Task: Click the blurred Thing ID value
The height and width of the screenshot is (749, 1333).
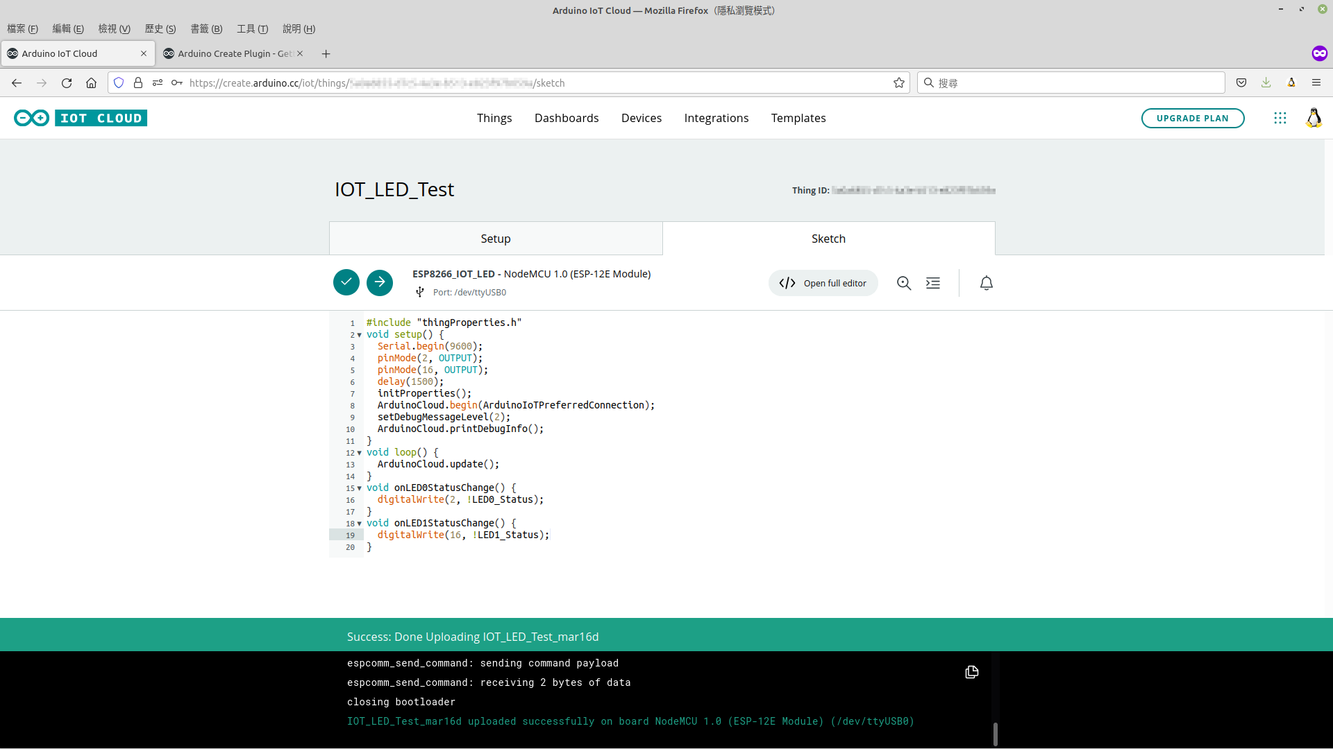Action: point(914,190)
